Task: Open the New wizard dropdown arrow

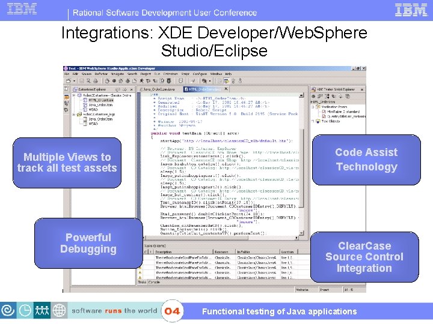Action: (74, 81)
